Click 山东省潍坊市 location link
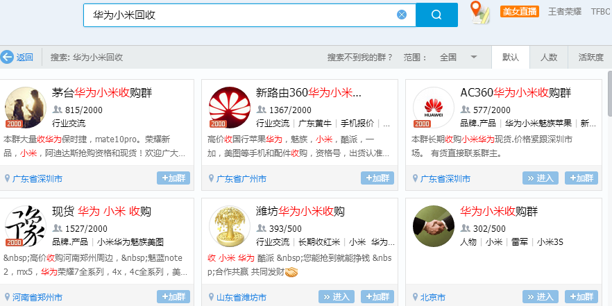The height and width of the screenshot is (306, 612). pyautogui.click(x=241, y=298)
